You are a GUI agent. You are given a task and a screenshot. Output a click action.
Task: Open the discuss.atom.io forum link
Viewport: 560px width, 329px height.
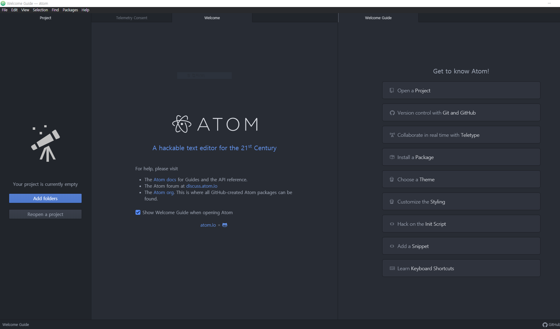[x=202, y=186]
